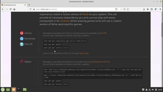Click the Elementary distribution label
Viewport: 163px width, 92px height.
pos(30,39)
